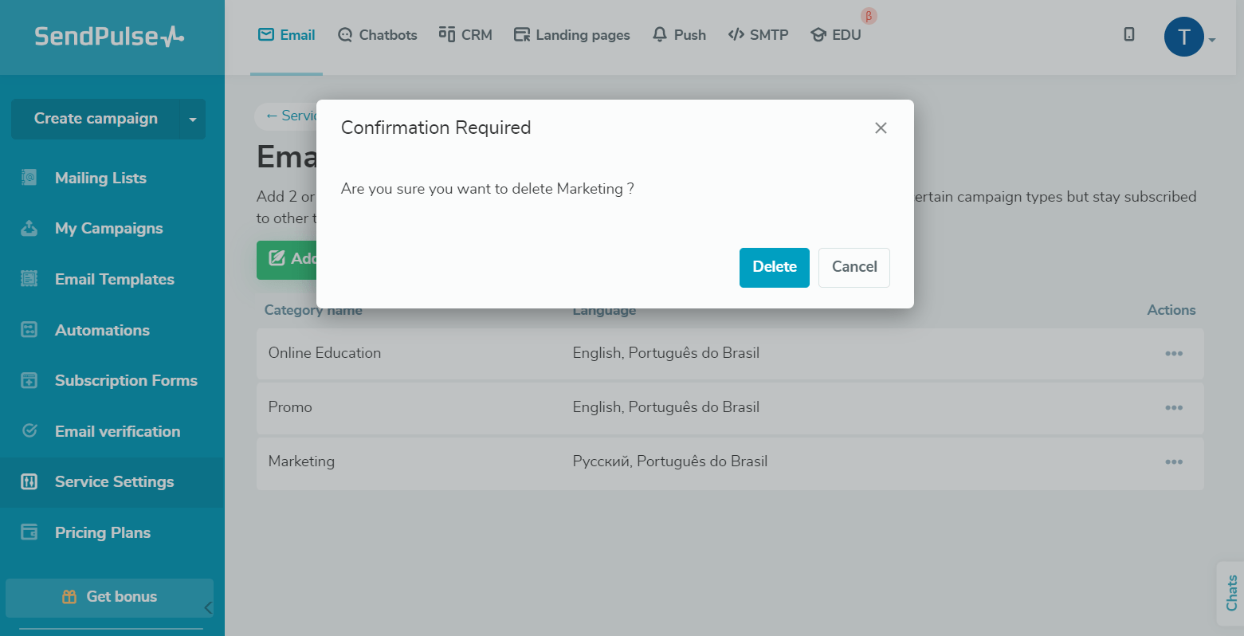The height and width of the screenshot is (636, 1244).
Task: Click the Pricing Plans wallet icon
Action: [29, 532]
